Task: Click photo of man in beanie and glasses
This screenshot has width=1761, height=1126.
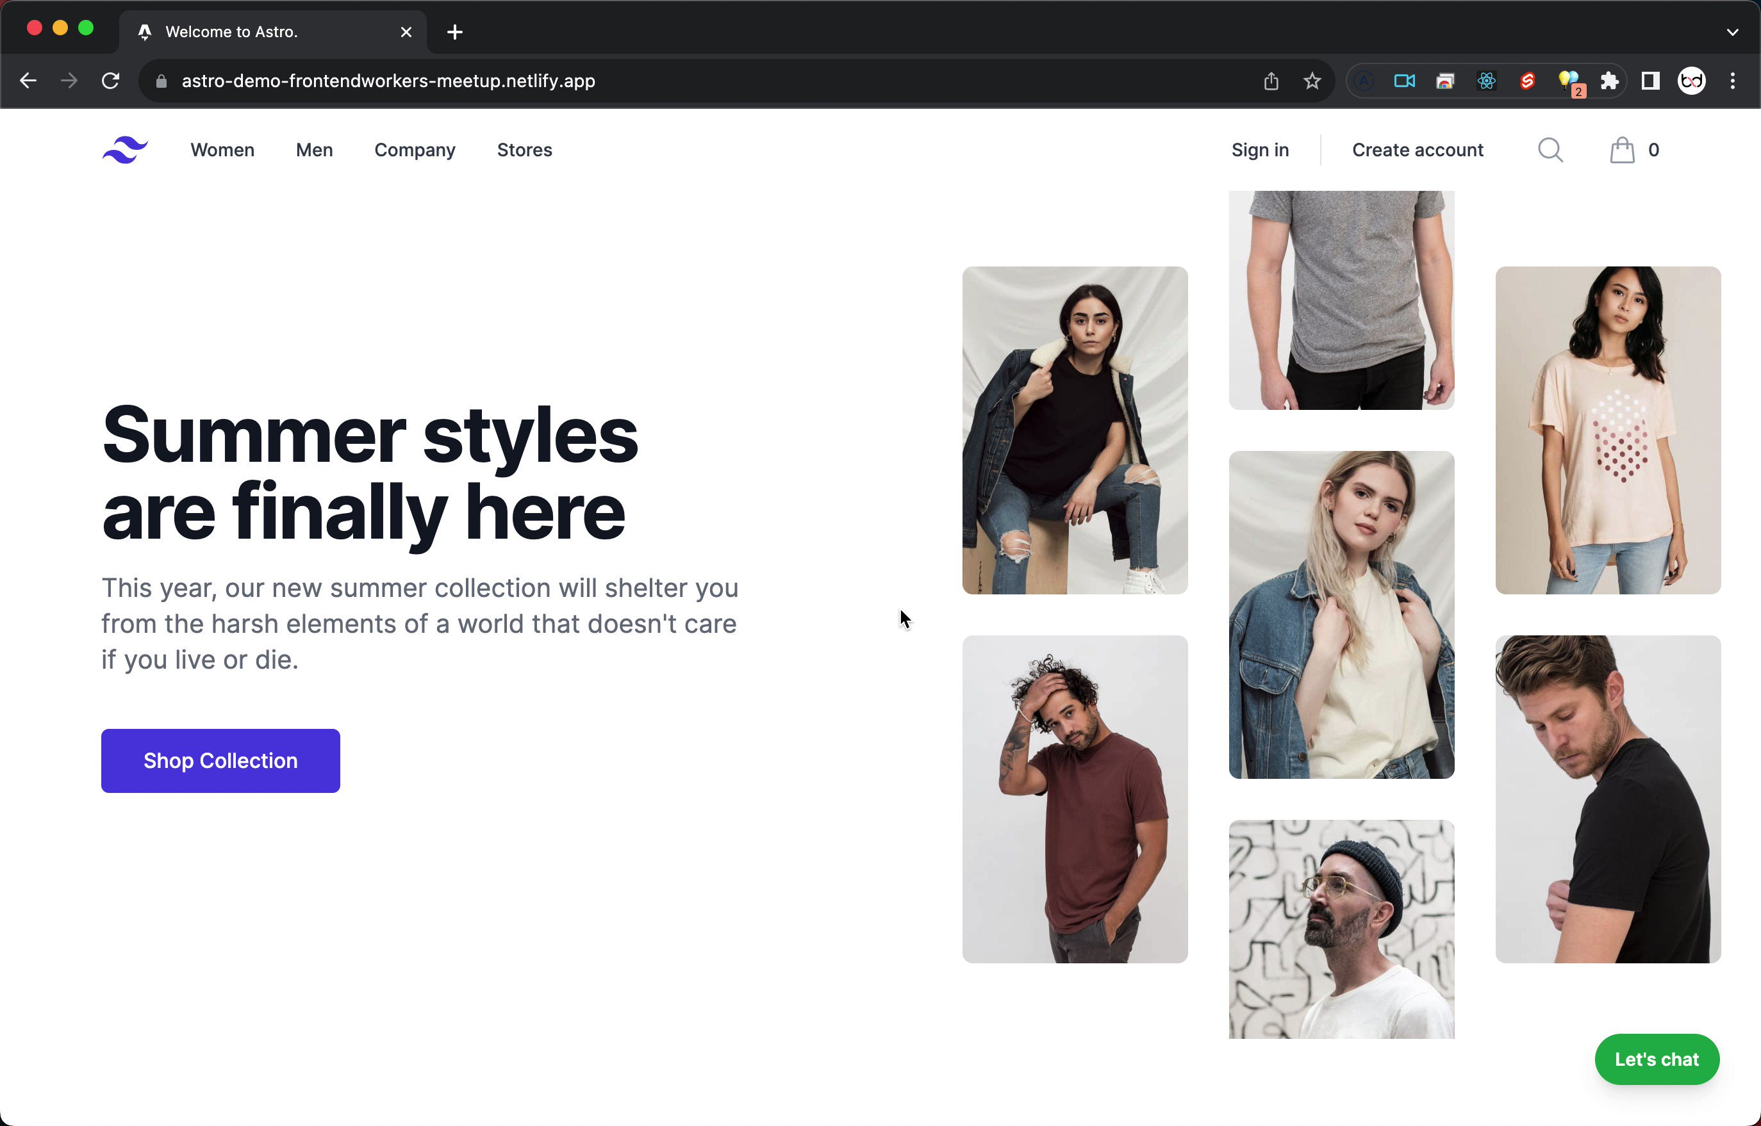Action: [x=1341, y=929]
